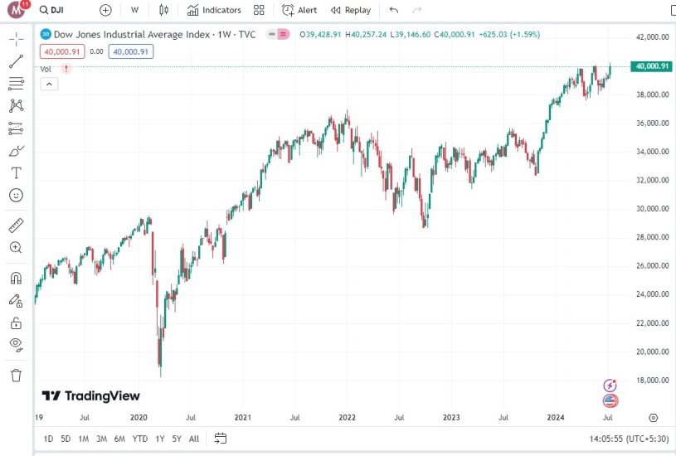Hide all drawings with eye icon

pyautogui.click(x=16, y=344)
